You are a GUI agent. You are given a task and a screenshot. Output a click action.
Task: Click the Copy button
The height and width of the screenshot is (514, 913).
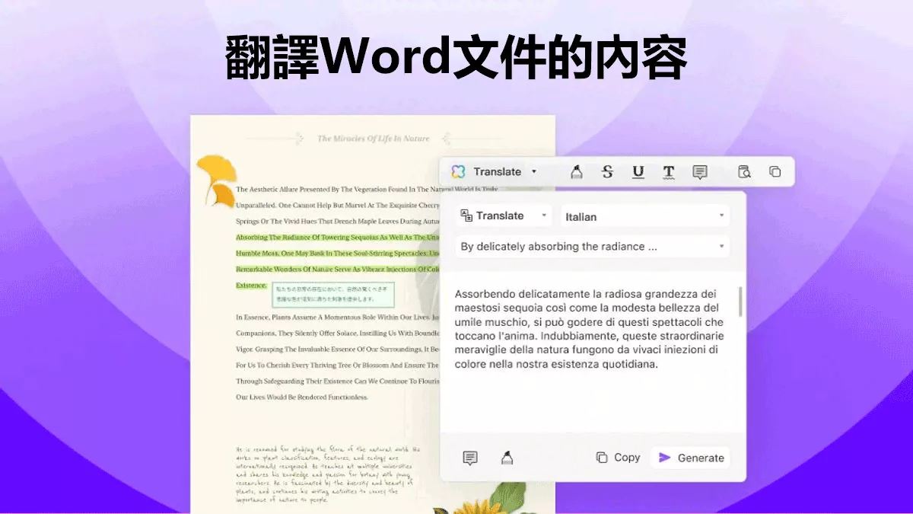[x=617, y=457]
